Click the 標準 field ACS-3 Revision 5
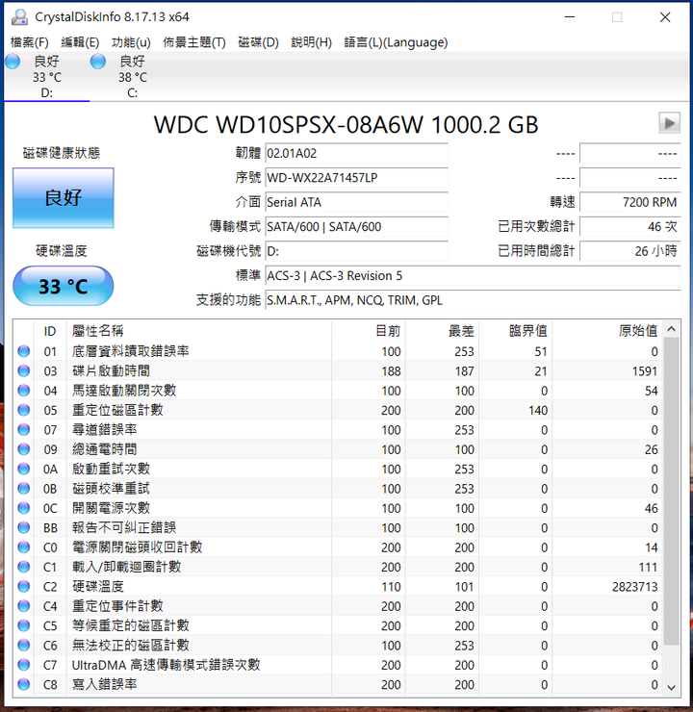693x712 pixels. pyautogui.click(x=473, y=275)
